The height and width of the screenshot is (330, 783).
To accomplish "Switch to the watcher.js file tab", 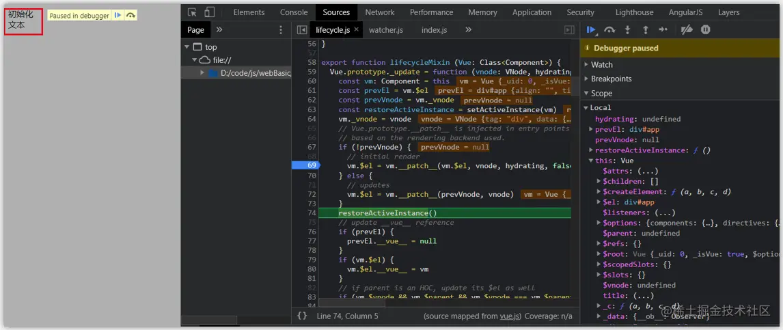I will pos(386,30).
